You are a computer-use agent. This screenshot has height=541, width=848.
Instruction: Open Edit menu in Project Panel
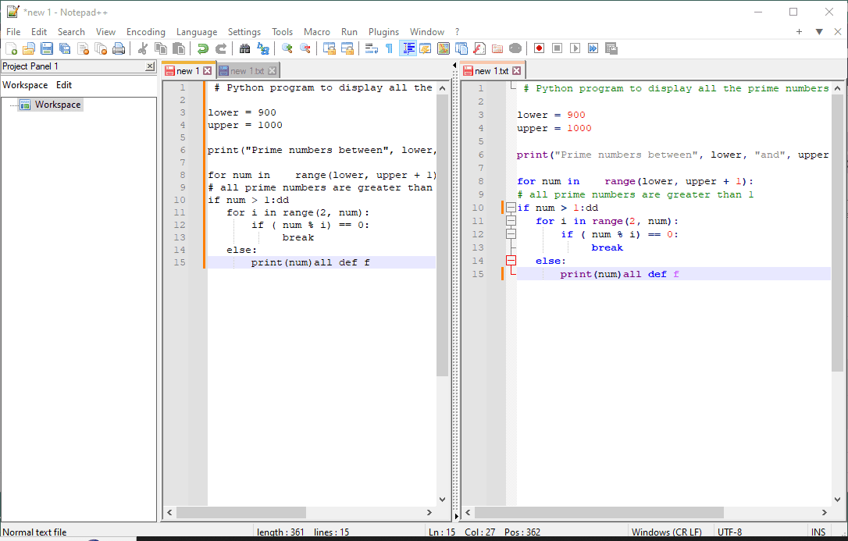64,85
